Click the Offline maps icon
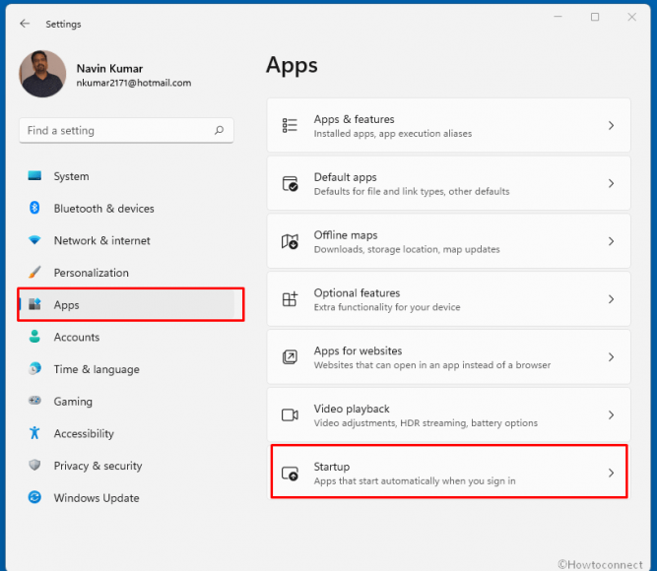The width and height of the screenshot is (657, 571). (x=290, y=241)
